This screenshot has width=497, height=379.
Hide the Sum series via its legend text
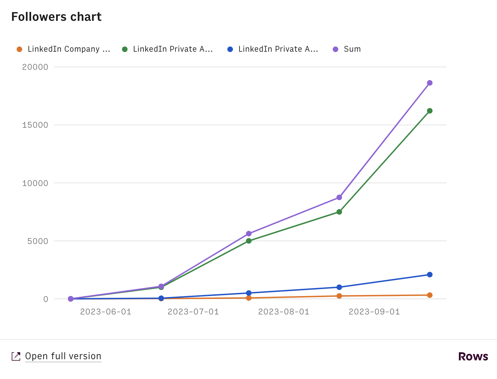pyautogui.click(x=352, y=49)
